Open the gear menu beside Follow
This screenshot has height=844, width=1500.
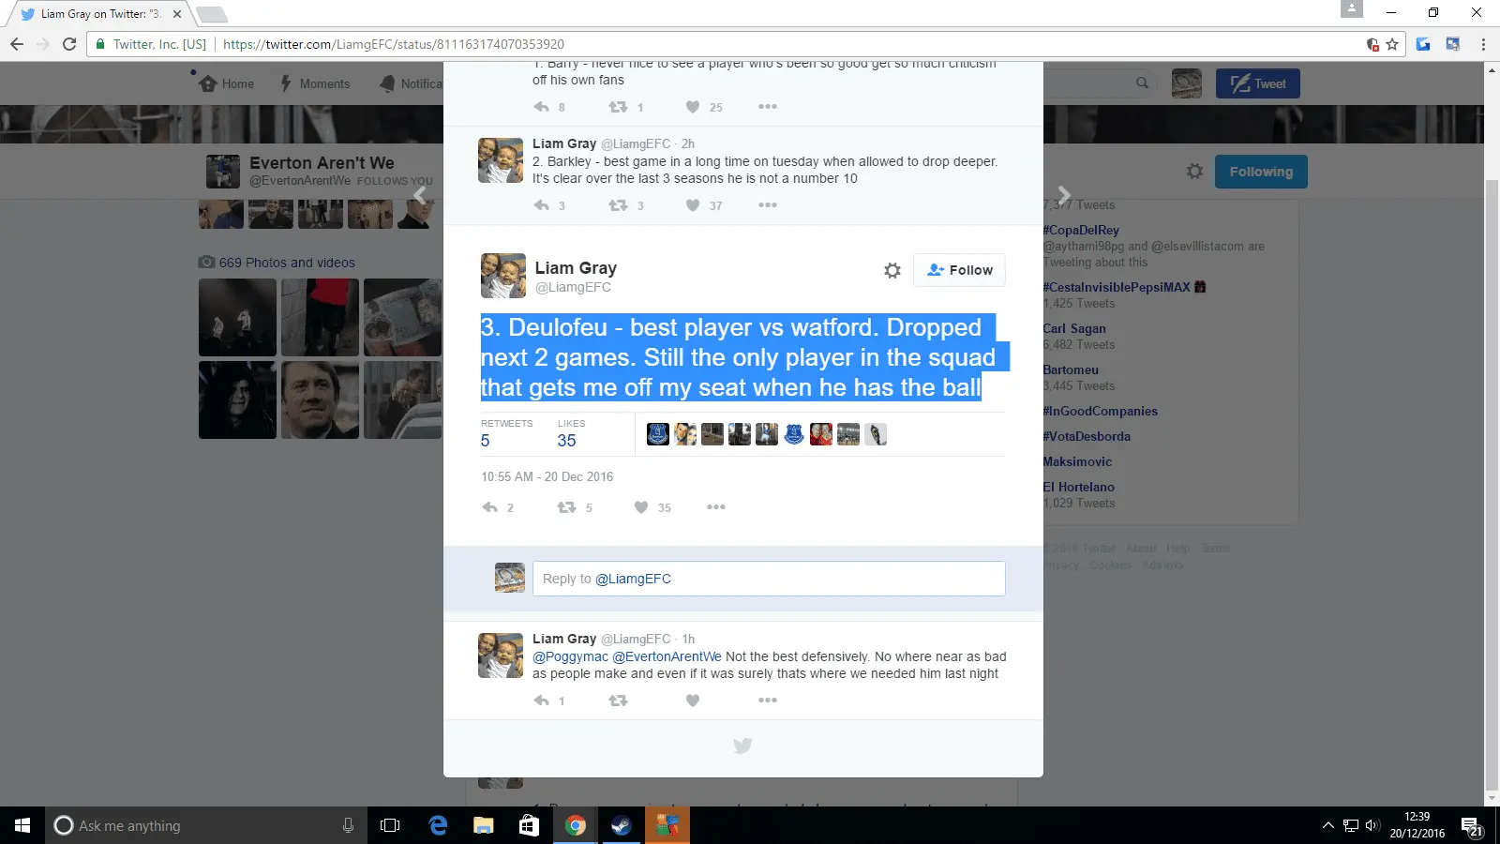(892, 270)
